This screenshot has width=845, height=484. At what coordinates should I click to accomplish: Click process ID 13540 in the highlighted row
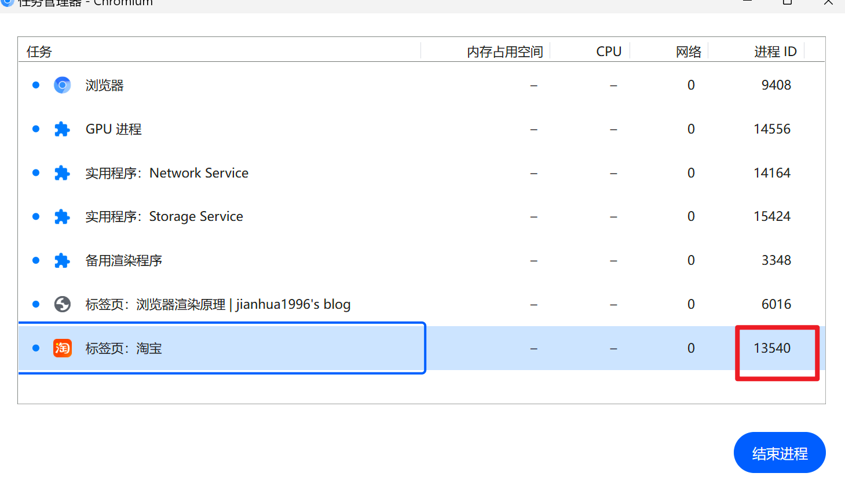[x=771, y=348]
